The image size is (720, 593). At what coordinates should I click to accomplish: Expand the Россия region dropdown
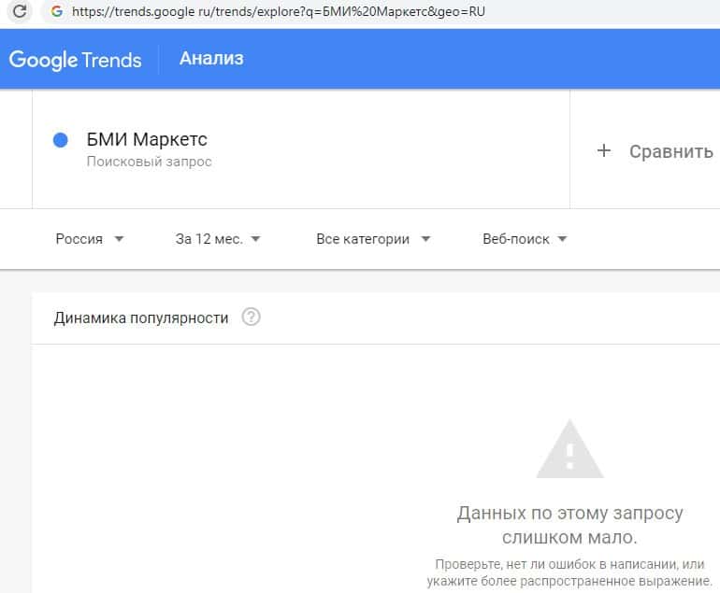point(89,239)
